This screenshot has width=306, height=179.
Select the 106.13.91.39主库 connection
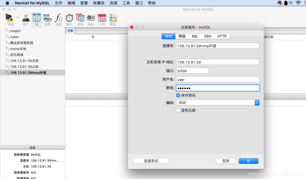pos(33,61)
